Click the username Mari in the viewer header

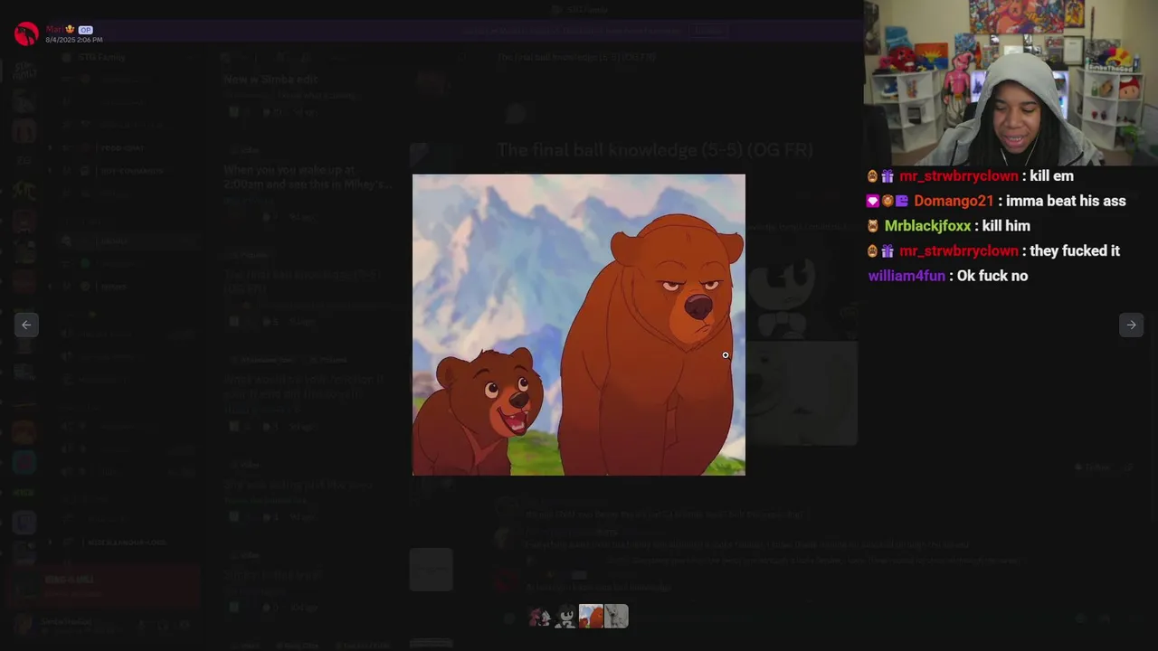point(55,30)
